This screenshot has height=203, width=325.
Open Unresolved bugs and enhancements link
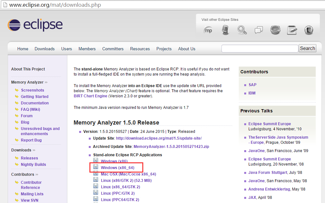pos(40,131)
